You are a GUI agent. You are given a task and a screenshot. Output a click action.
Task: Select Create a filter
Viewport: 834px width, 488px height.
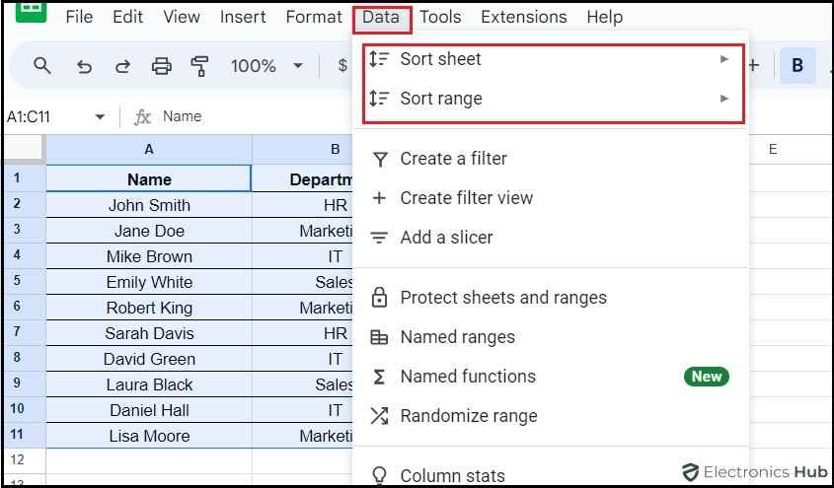click(x=551, y=159)
